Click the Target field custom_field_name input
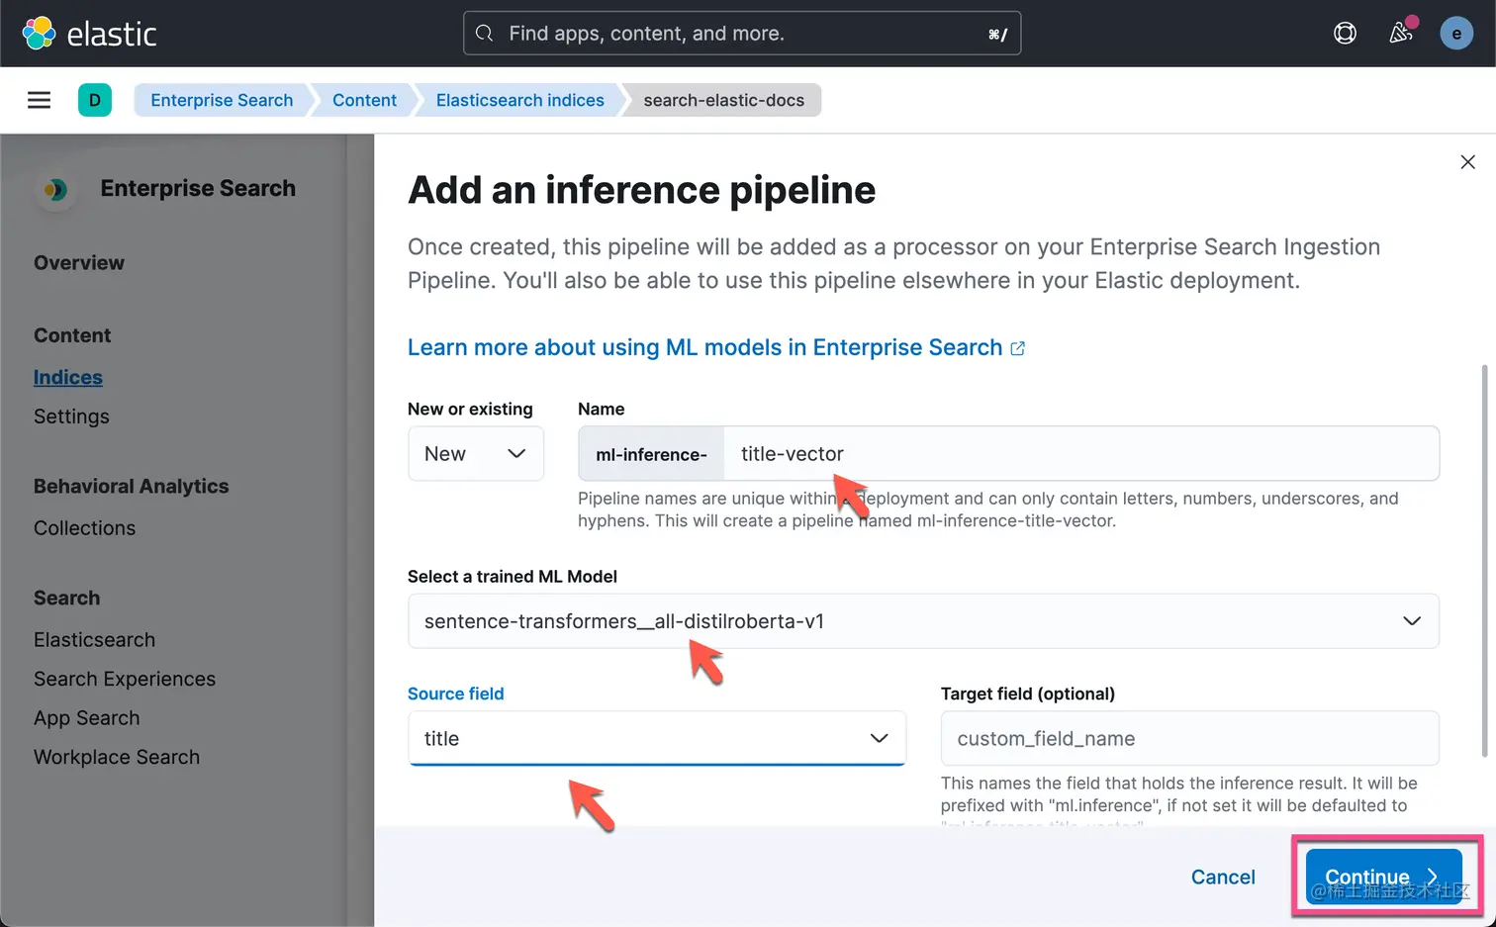This screenshot has height=927, width=1496. point(1190,738)
